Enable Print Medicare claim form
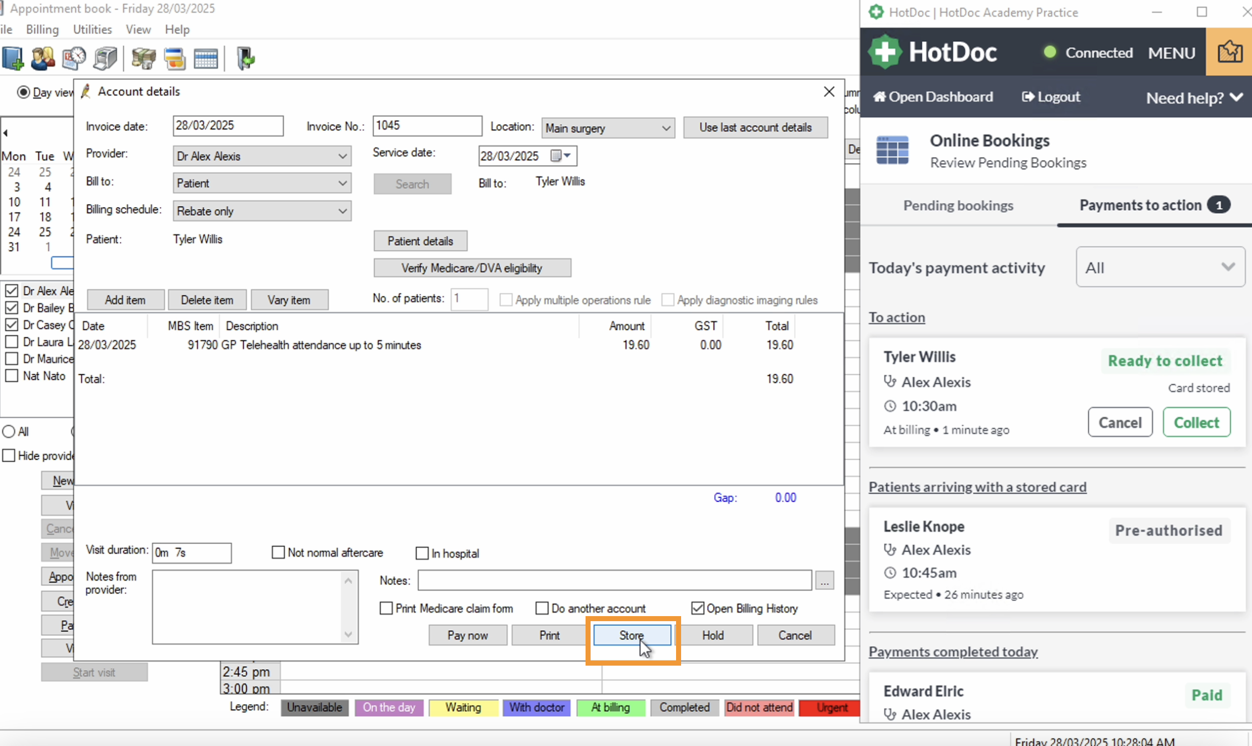 pos(386,608)
